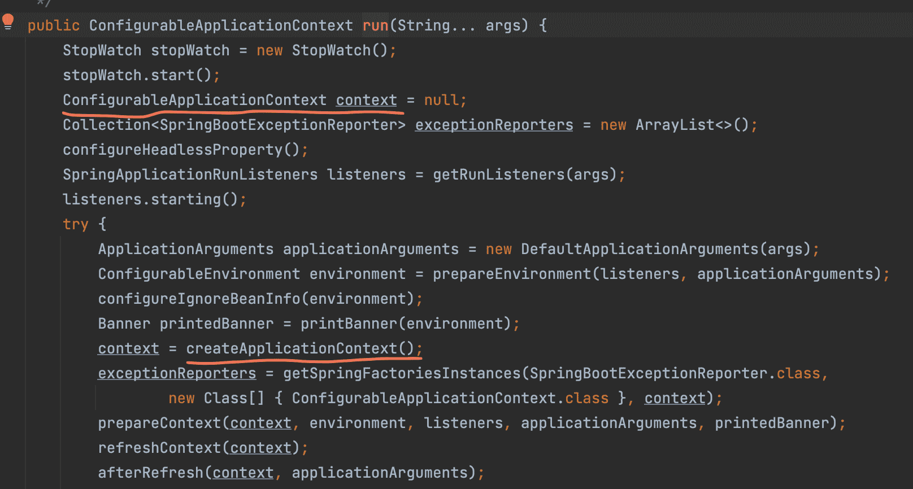Click "exceptionReporters" in the ArrayList declaration line

pos(494,125)
